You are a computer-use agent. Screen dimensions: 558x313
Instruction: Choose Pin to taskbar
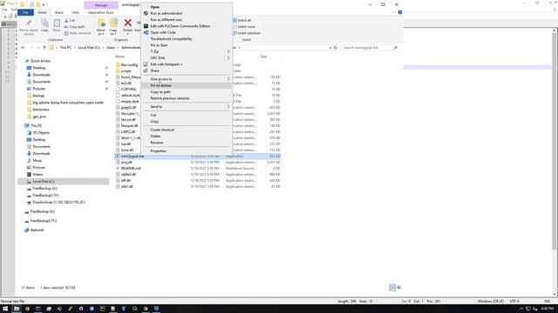(187, 85)
